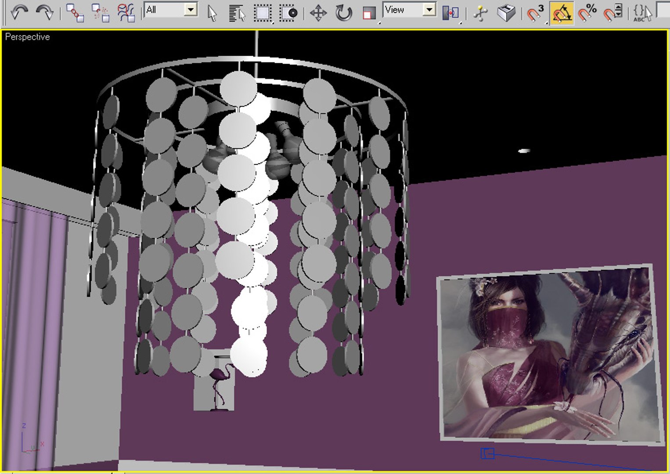Toggle Window/Crossing selection mode
The height and width of the screenshot is (474, 670).
click(288, 12)
